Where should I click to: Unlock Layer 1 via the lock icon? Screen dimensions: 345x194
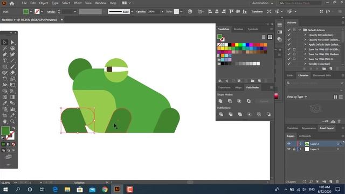pos(294,149)
